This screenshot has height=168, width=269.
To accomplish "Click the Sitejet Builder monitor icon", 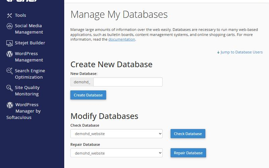I will click(9, 43).
